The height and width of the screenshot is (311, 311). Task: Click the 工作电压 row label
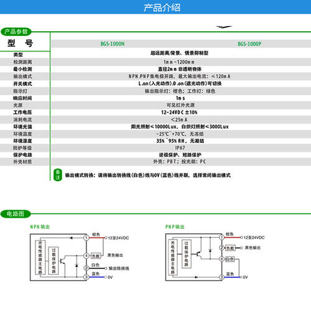[22, 113]
